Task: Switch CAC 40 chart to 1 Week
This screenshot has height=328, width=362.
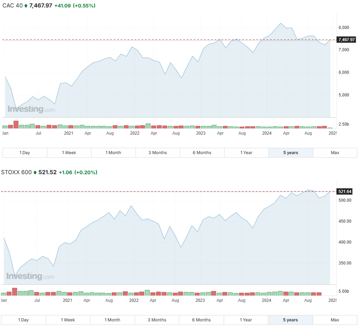Action: click(x=69, y=153)
